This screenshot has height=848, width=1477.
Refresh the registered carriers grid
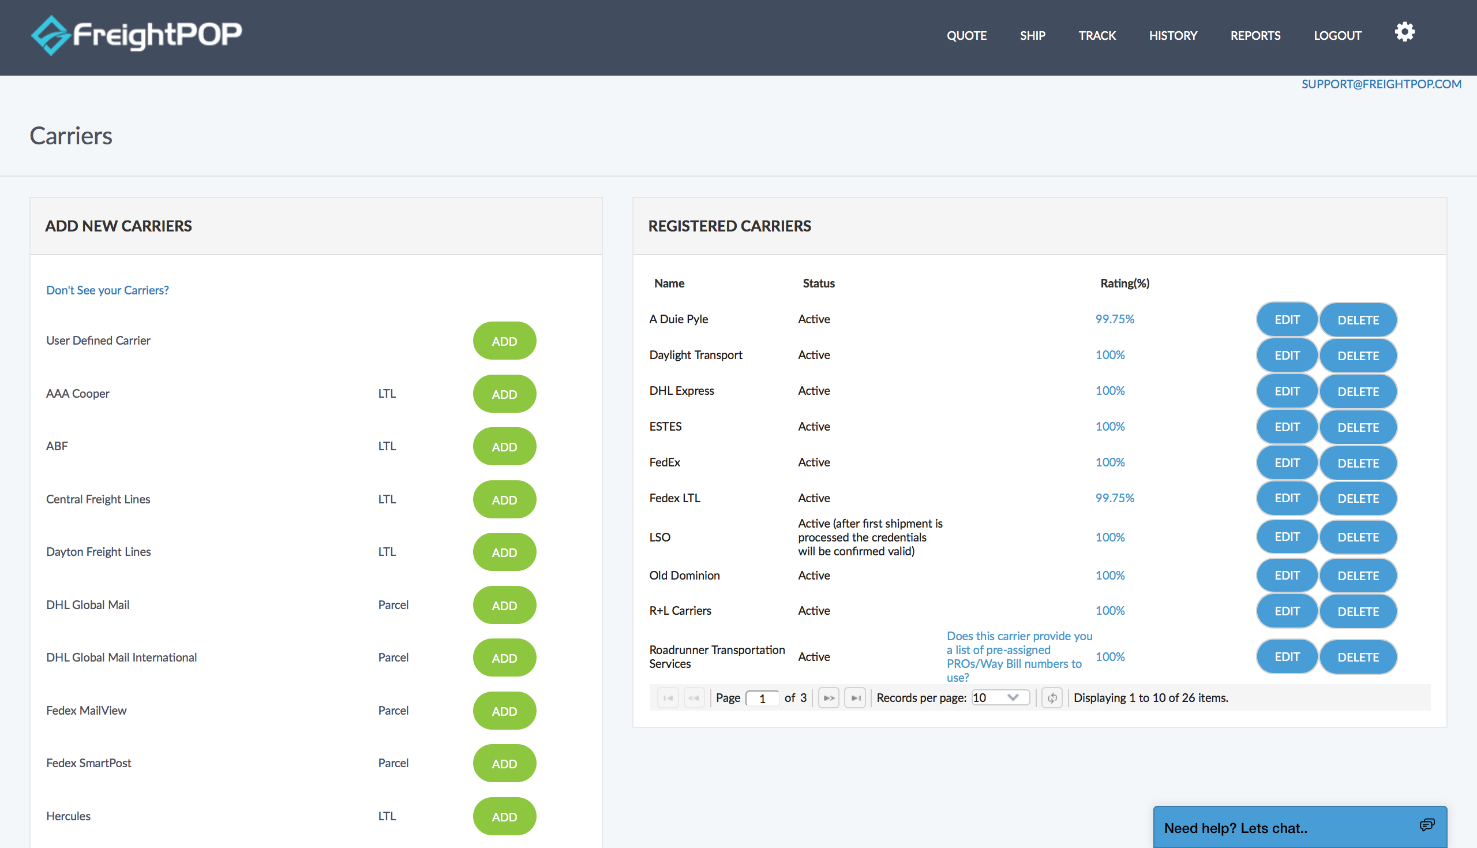click(x=1052, y=697)
